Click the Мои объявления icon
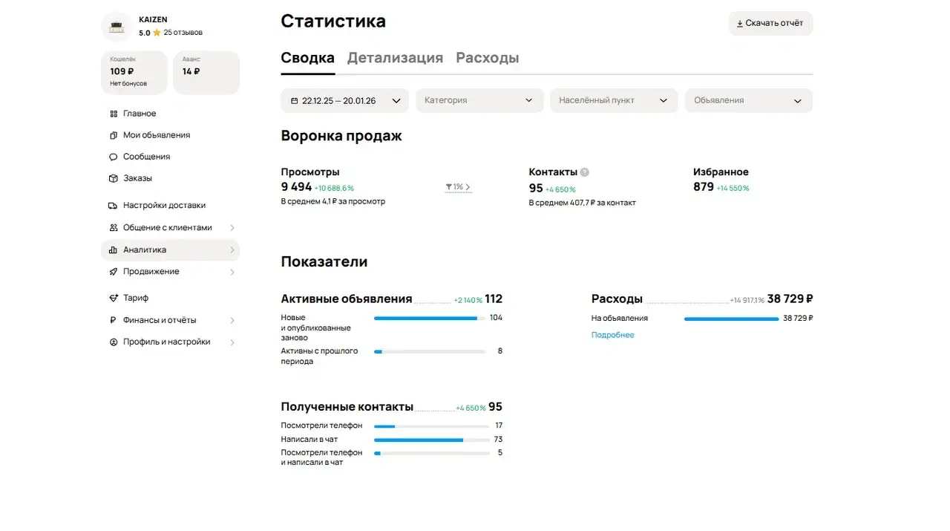Screen dimensions: 950x531 [114, 135]
